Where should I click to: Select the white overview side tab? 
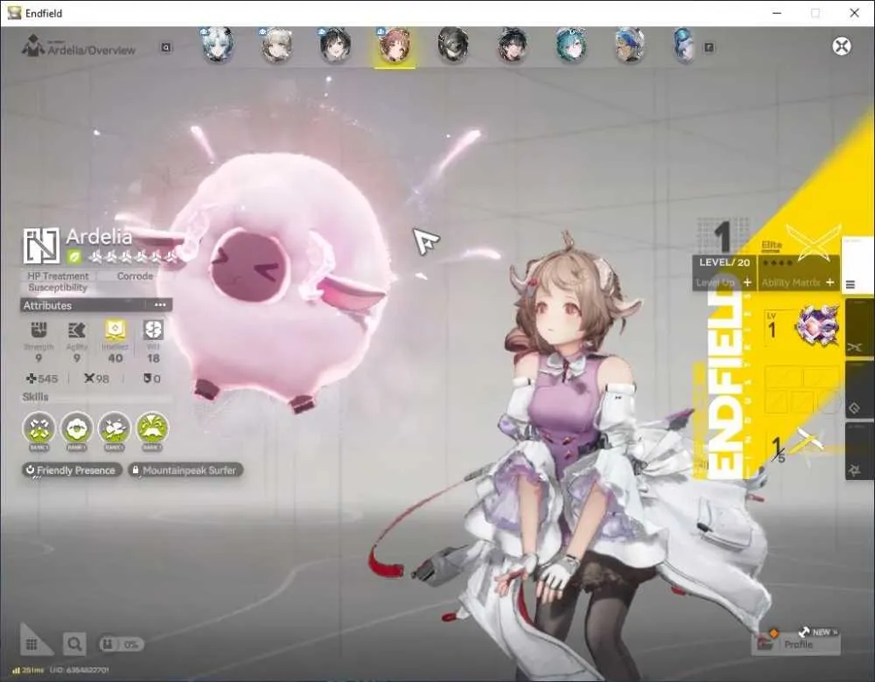point(857,265)
